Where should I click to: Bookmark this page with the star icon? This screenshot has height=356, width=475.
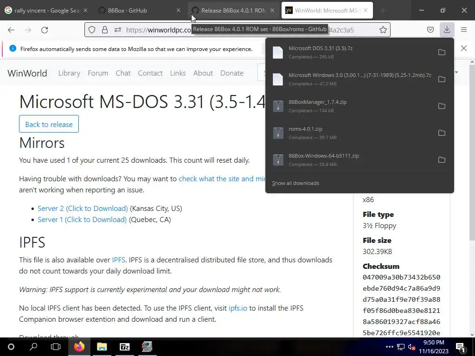pos(383,30)
